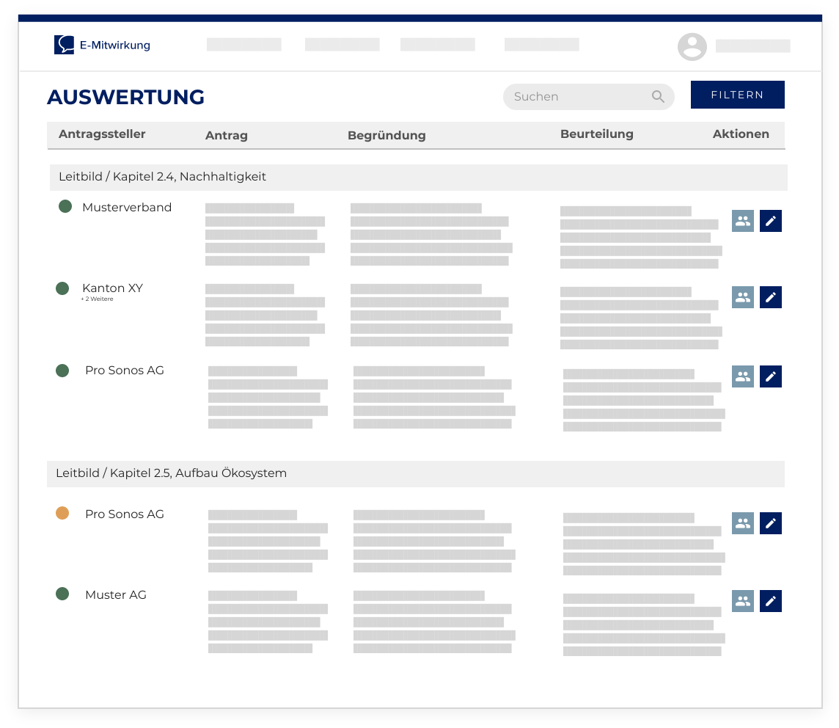Click the green status dot beside Musterverband
Viewport: 839px width, 728px height.
point(65,207)
